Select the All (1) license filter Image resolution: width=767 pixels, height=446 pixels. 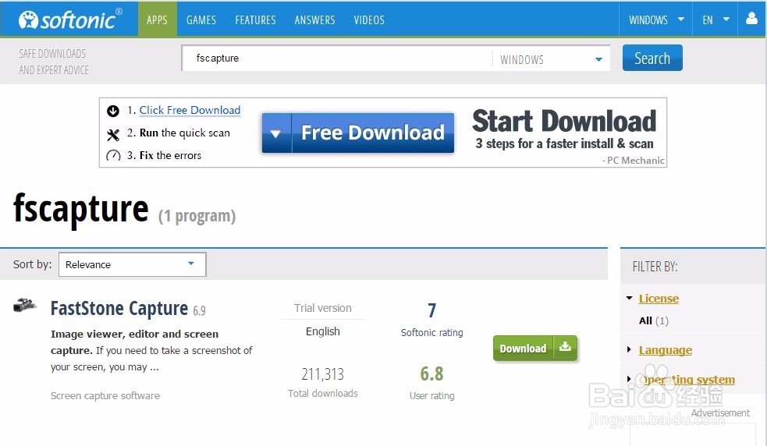pos(654,320)
